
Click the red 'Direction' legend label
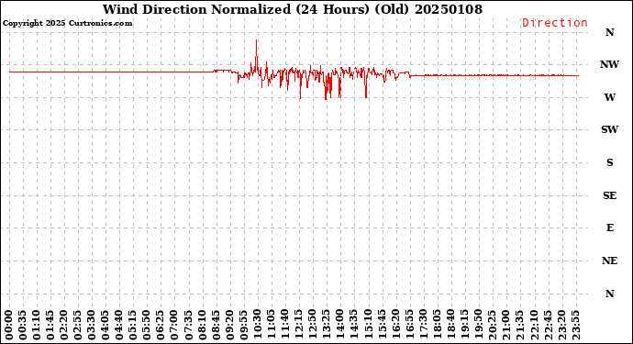point(555,23)
